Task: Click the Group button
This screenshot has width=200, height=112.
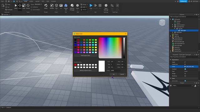Action: [83, 4]
